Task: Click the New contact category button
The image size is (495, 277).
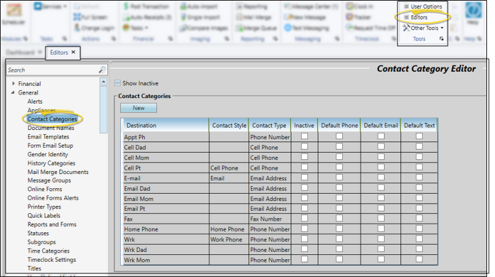Action: click(x=139, y=108)
